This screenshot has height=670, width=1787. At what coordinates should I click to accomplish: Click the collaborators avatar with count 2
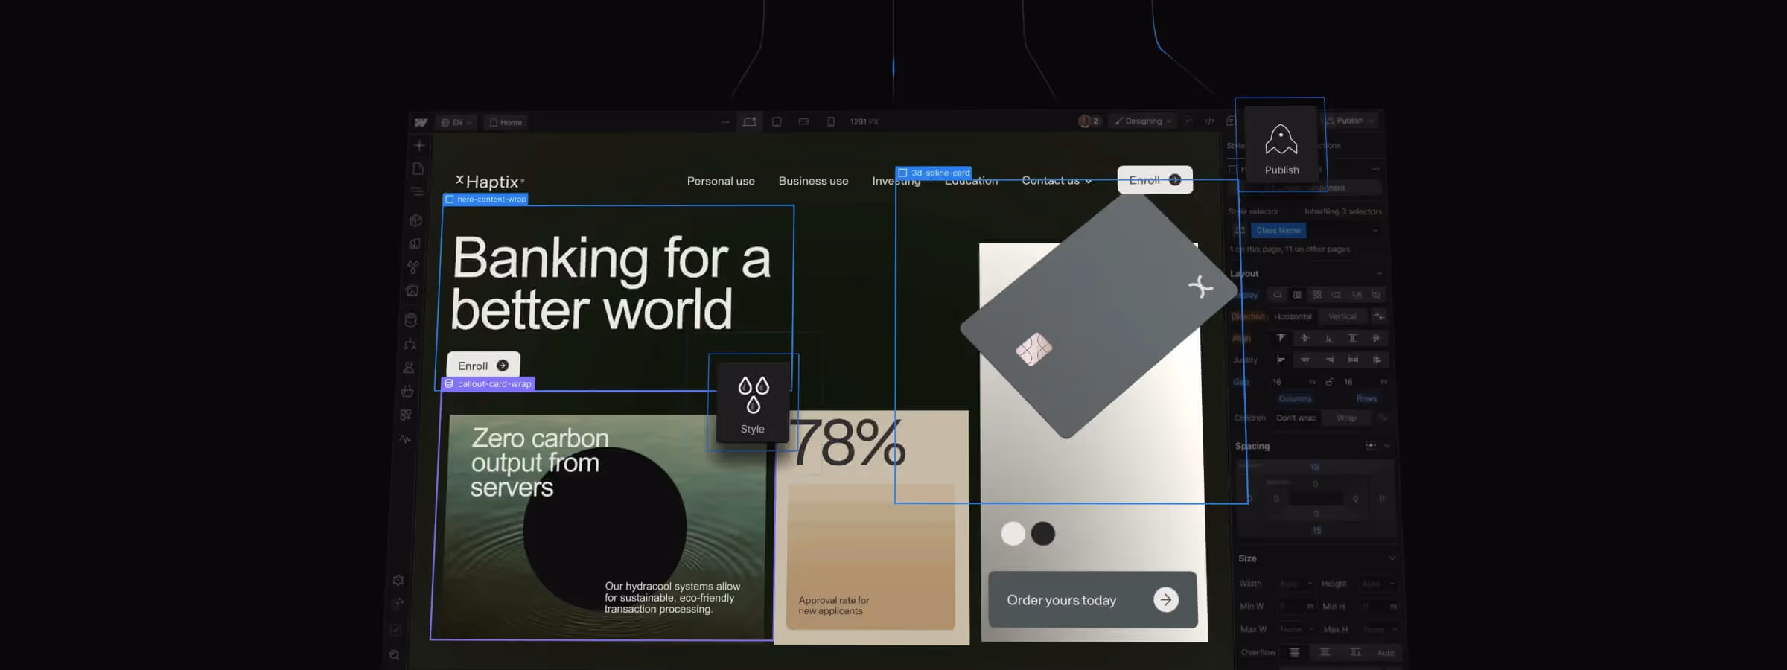[1089, 121]
